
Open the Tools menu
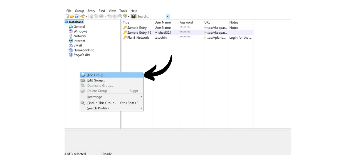point(123,11)
